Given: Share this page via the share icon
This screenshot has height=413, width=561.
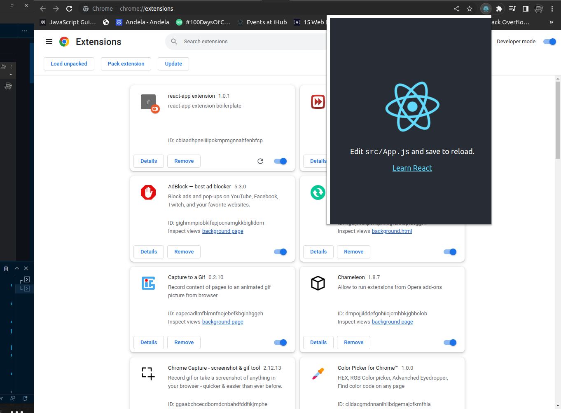Looking at the screenshot, I should [456, 9].
